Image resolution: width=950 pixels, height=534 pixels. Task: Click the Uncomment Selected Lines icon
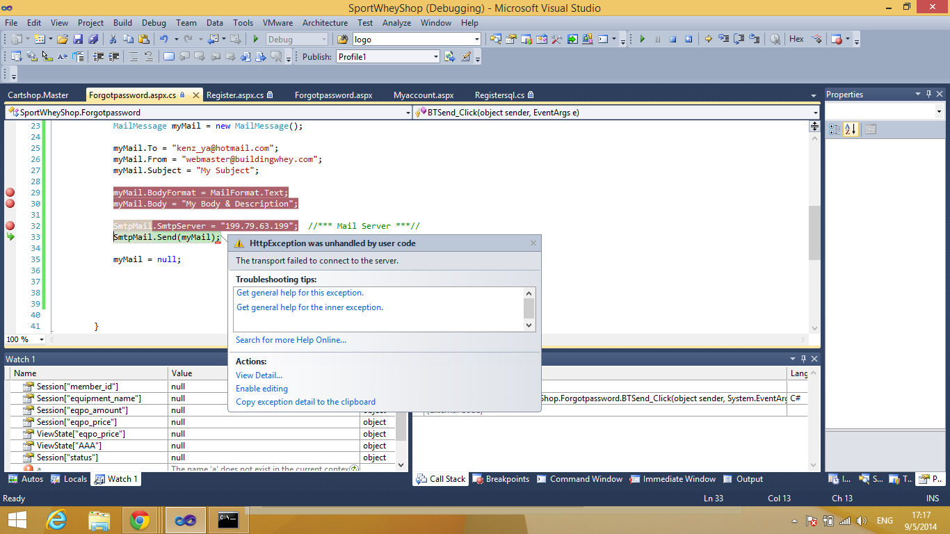[x=148, y=57]
